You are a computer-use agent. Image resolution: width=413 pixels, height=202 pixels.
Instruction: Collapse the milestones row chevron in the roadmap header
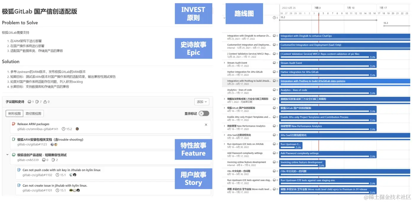coord(224,18)
